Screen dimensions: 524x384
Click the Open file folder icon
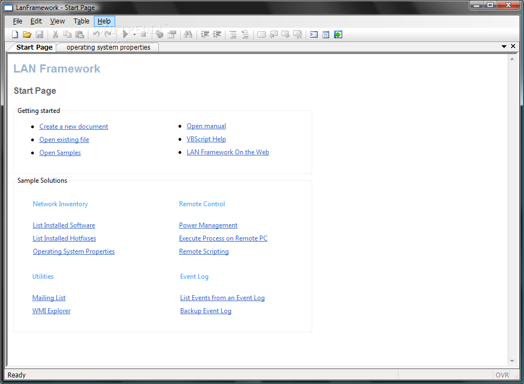[x=27, y=34]
